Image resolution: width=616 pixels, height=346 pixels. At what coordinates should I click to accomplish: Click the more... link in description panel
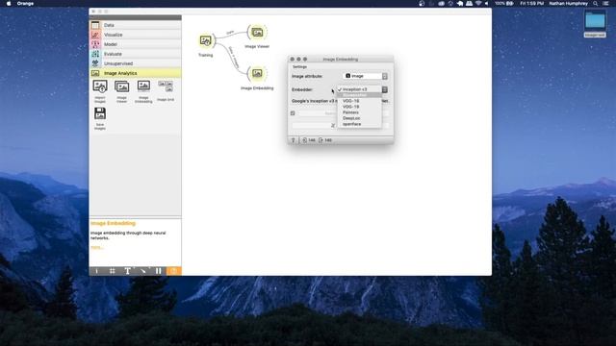96,248
